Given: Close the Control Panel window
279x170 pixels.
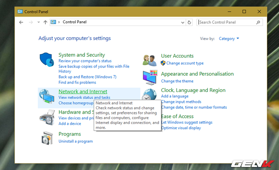Looking at the screenshot, I should [259, 12].
